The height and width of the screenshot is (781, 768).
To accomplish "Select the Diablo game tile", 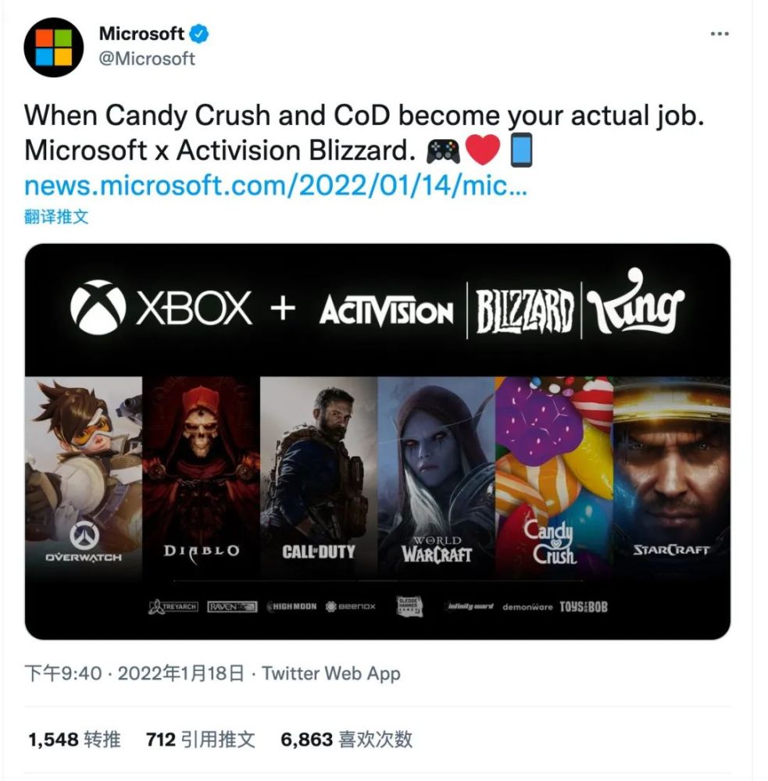I will (x=202, y=478).
